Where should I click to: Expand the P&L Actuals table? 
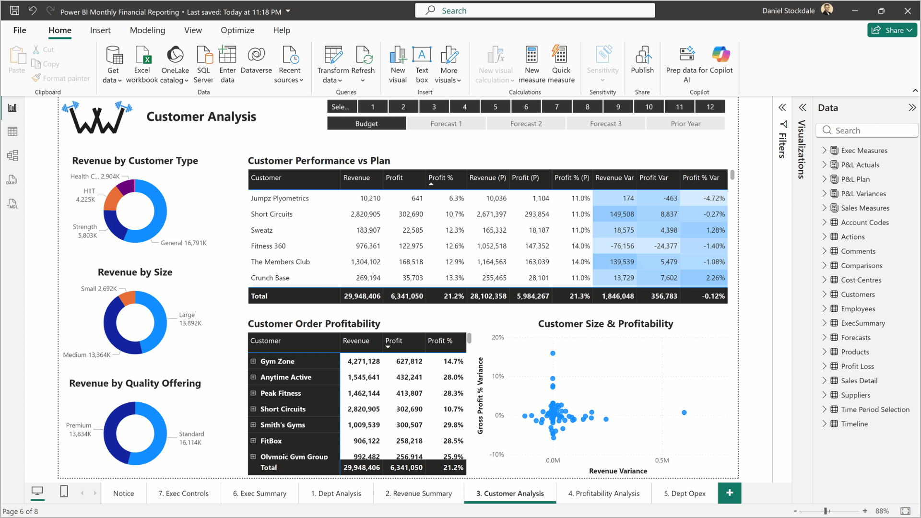(824, 165)
